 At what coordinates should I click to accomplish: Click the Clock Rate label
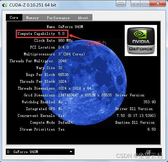[45, 40]
